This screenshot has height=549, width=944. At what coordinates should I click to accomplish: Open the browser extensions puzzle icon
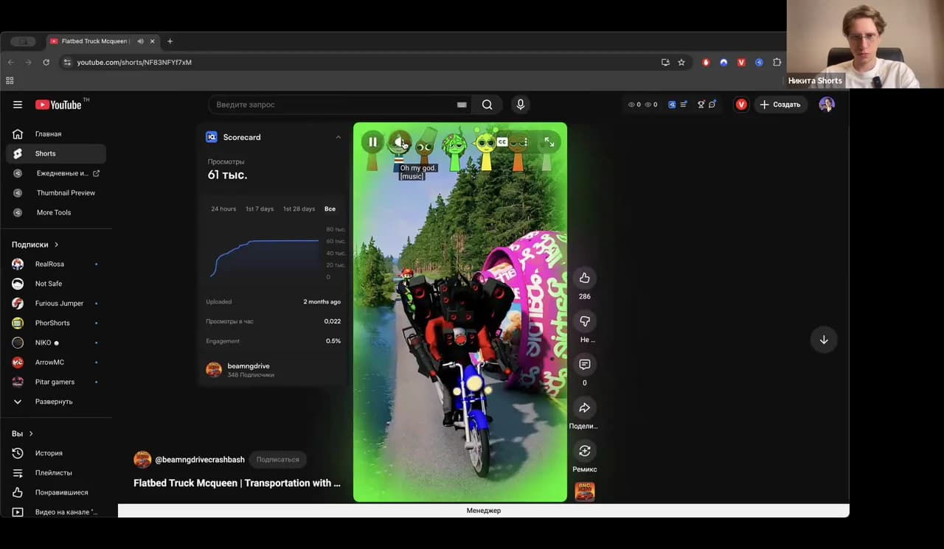tap(777, 63)
